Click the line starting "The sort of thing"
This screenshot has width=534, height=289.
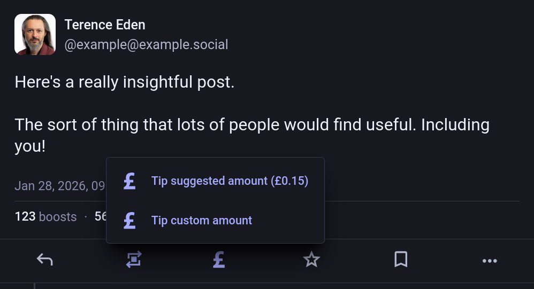pos(251,125)
